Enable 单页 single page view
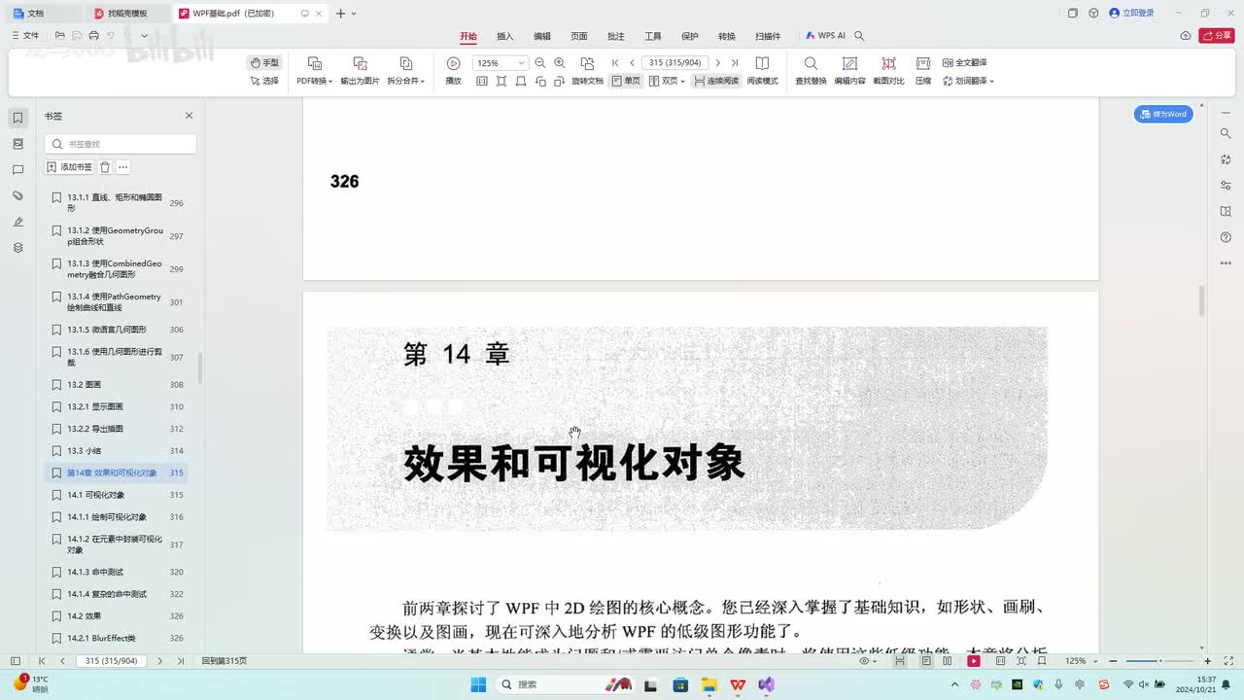This screenshot has height=700, width=1244. coord(626,81)
